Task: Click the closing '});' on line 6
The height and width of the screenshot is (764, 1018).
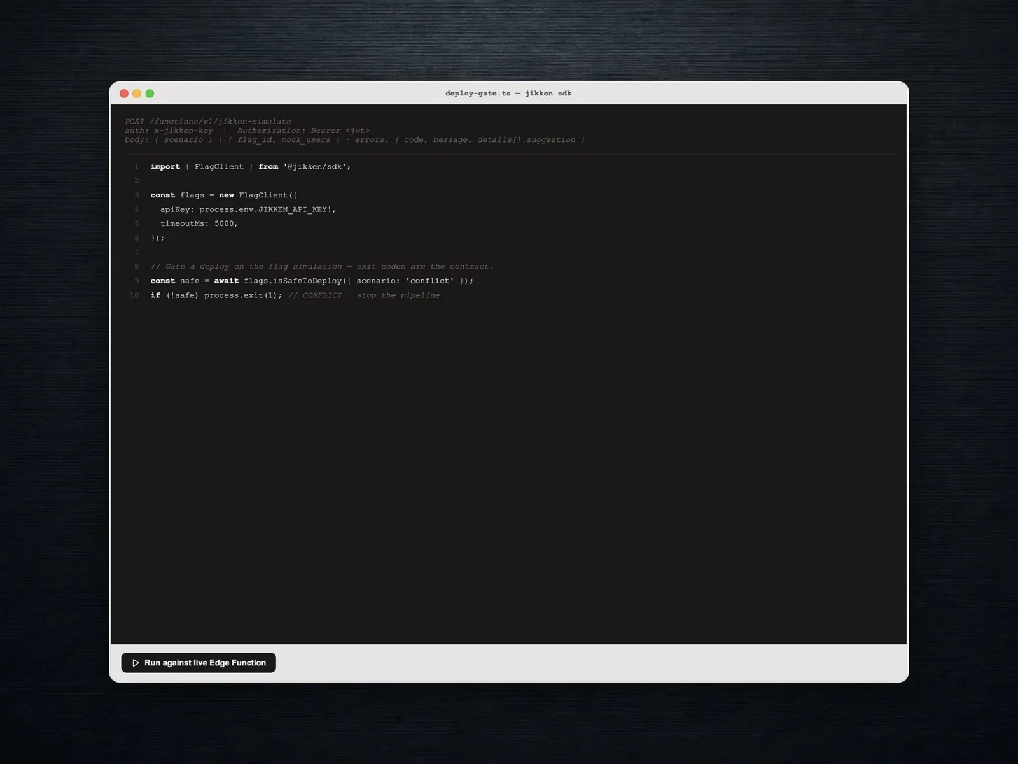Action: [x=158, y=238]
